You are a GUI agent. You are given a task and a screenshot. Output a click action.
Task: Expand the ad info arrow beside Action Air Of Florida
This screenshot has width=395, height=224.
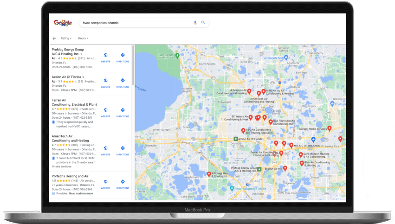coord(83,77)
